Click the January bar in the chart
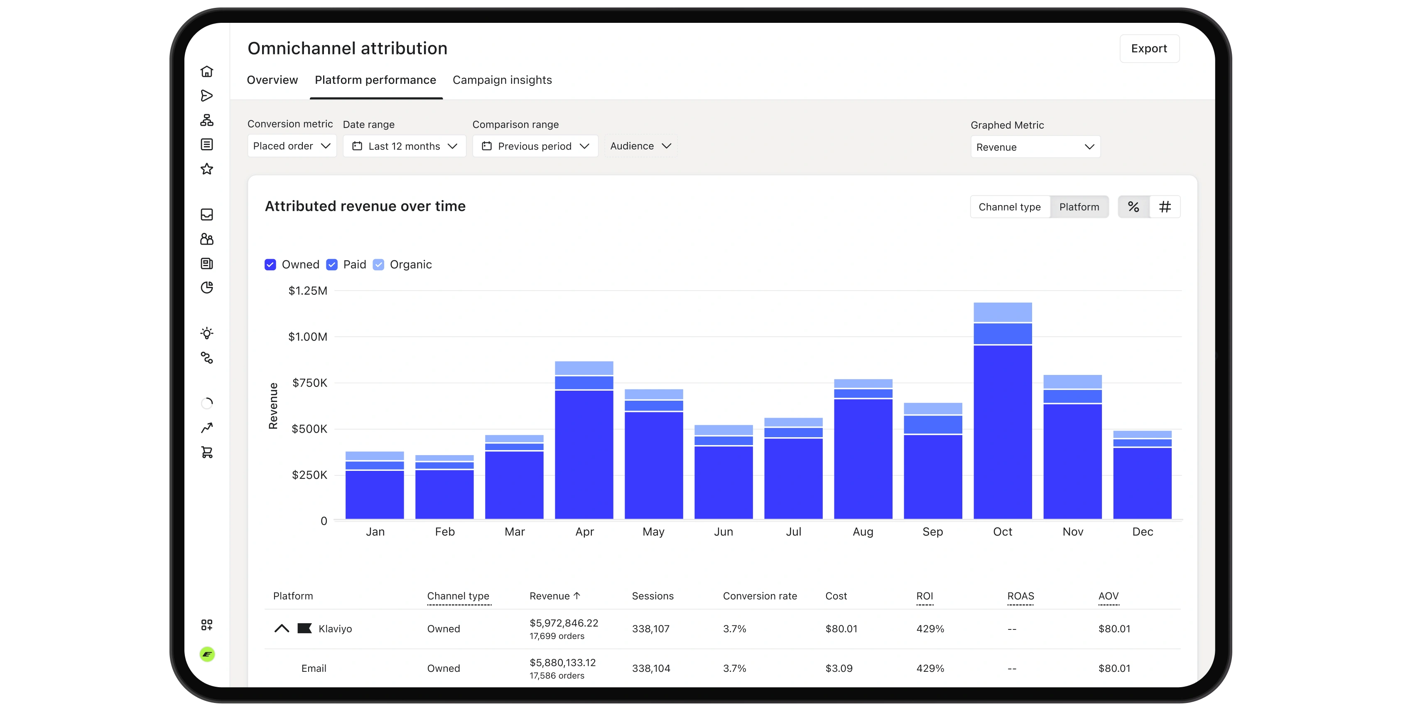The image size is (1403, 710). [x=375, y=485]
